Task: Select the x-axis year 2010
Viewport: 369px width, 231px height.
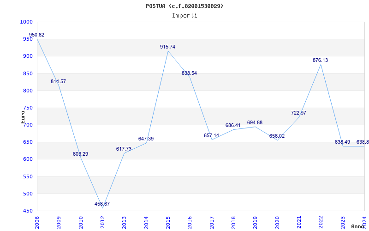Action: [x=80, y=222]
